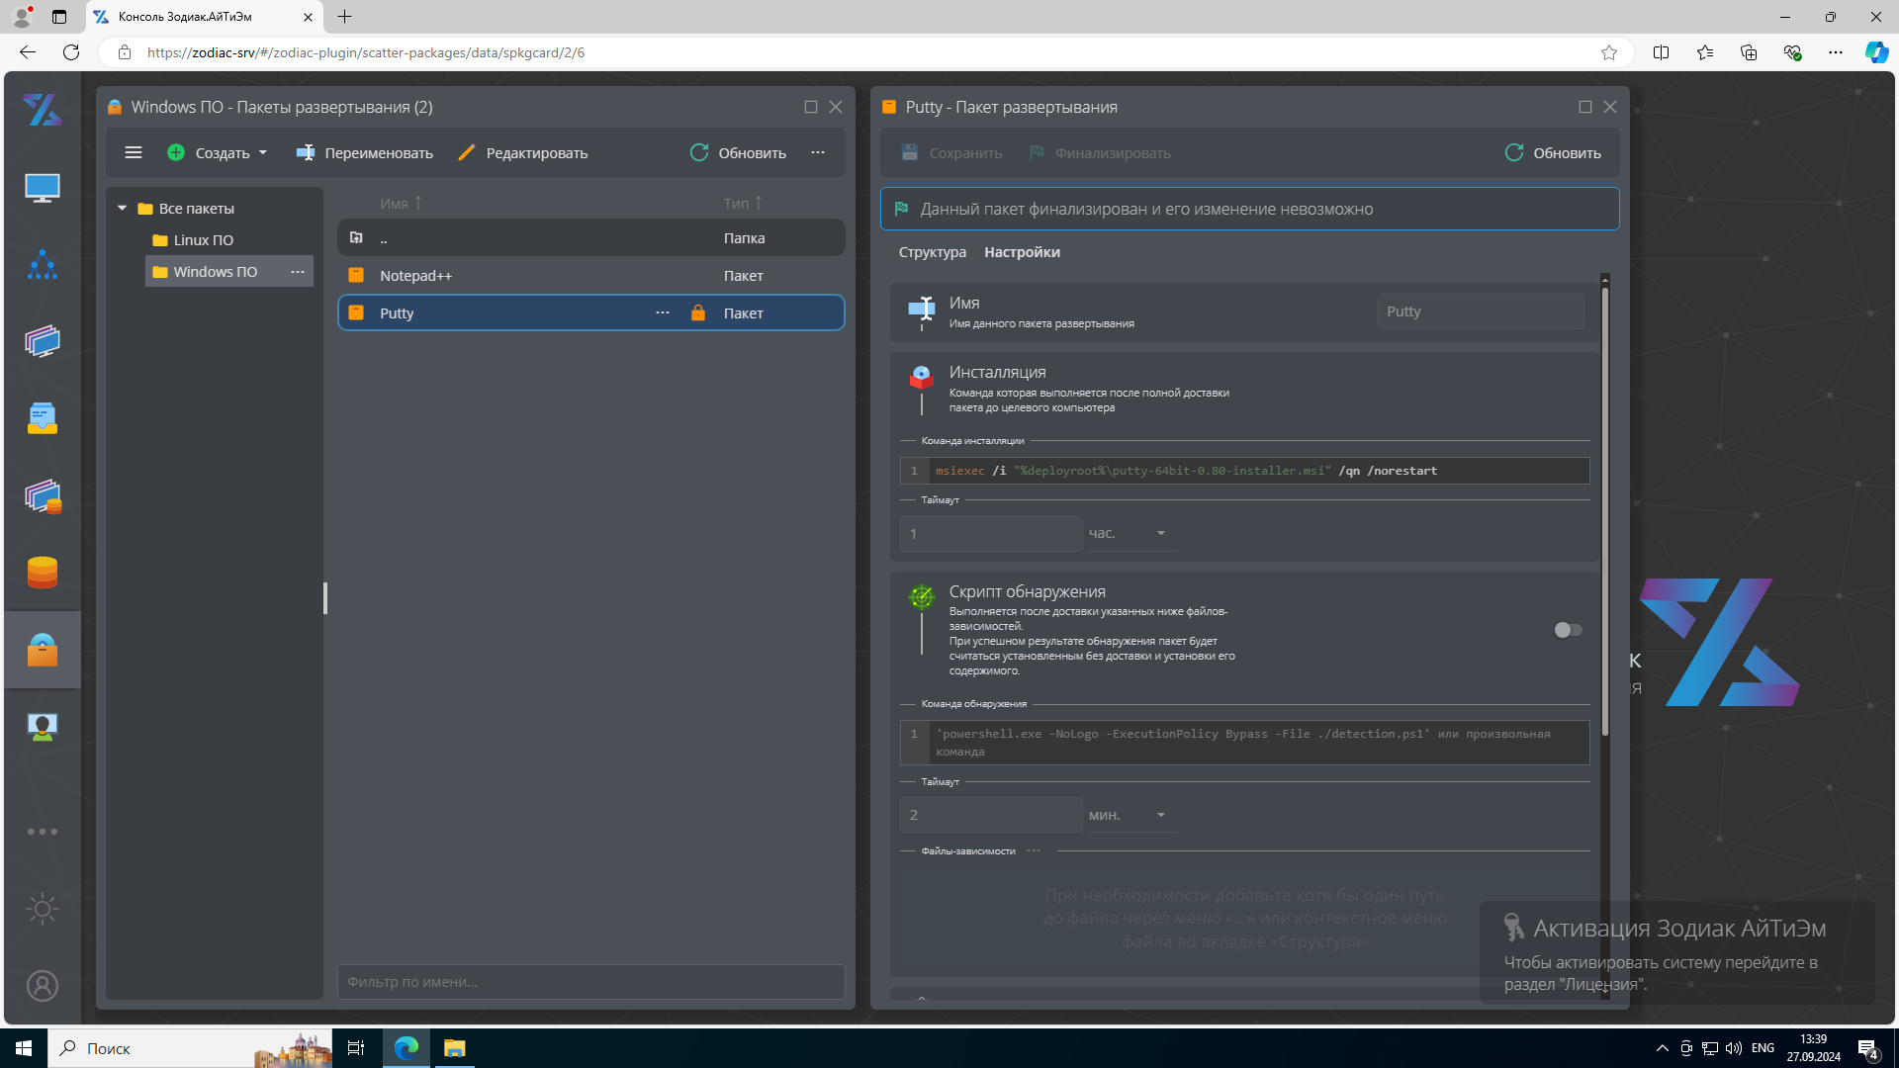Select the Putty package row

591,313
